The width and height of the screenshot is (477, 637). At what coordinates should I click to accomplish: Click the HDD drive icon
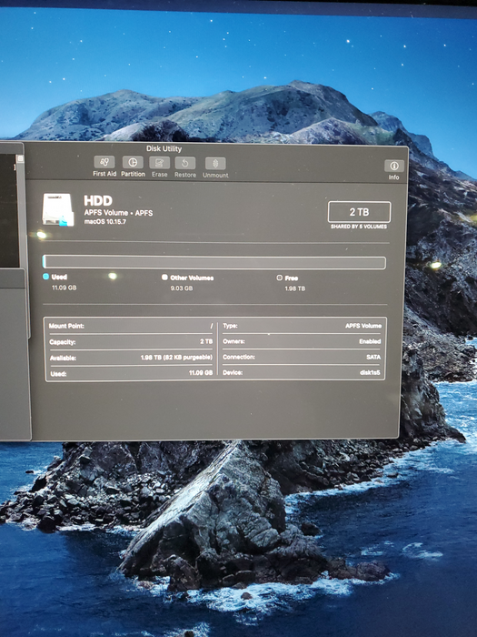58,209
